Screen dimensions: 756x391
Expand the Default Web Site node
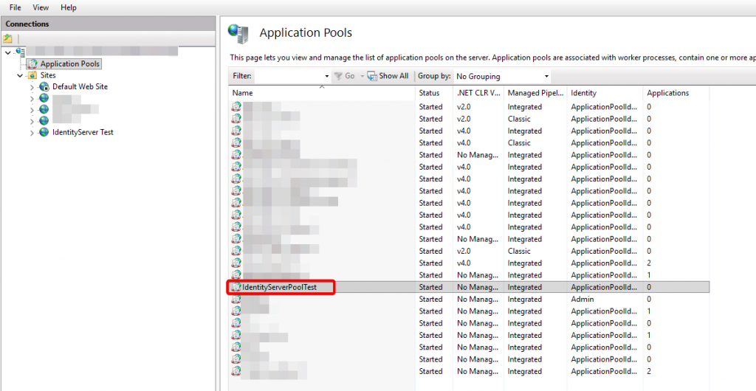[x=32, y=87]
